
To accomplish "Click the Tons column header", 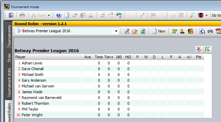I will (99, 57).
